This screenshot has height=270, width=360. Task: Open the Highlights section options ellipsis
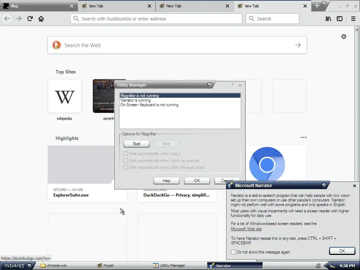click(303, 137)
